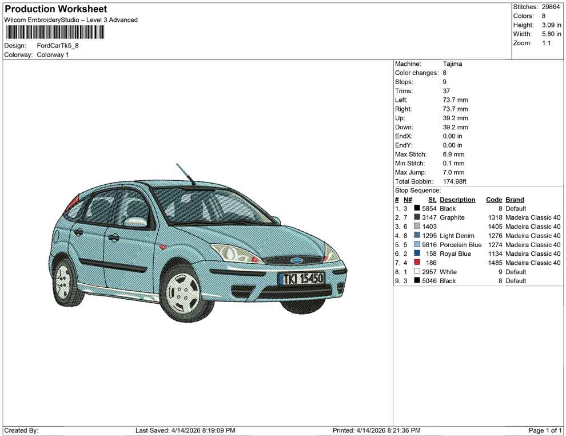The height and width of the screenshot is (436, 566).
Task: Click the White color swatch
Action: pyautogui.click(x=417, y=271)
